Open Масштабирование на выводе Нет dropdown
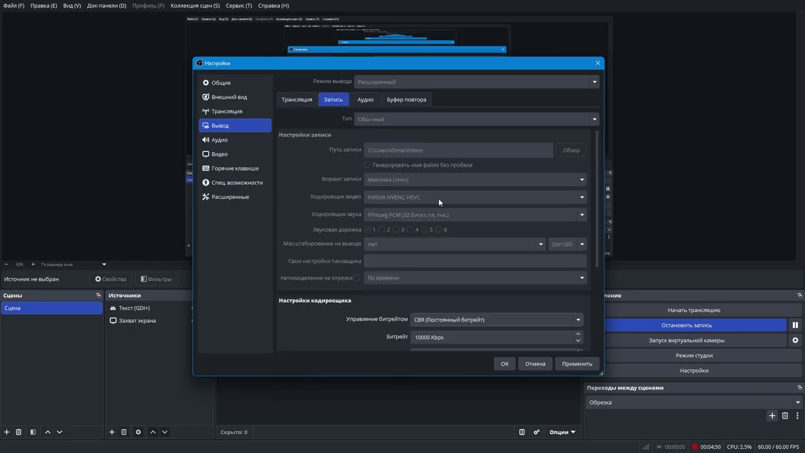 point(455,244)
